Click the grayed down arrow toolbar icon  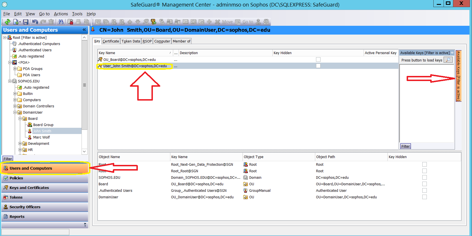coord(138,22)
